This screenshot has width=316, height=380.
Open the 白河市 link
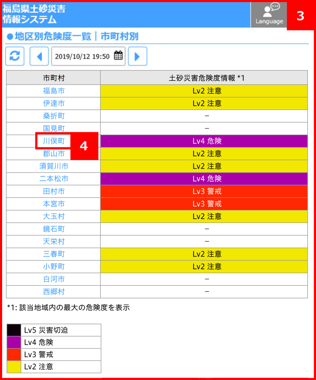(54, 279)
